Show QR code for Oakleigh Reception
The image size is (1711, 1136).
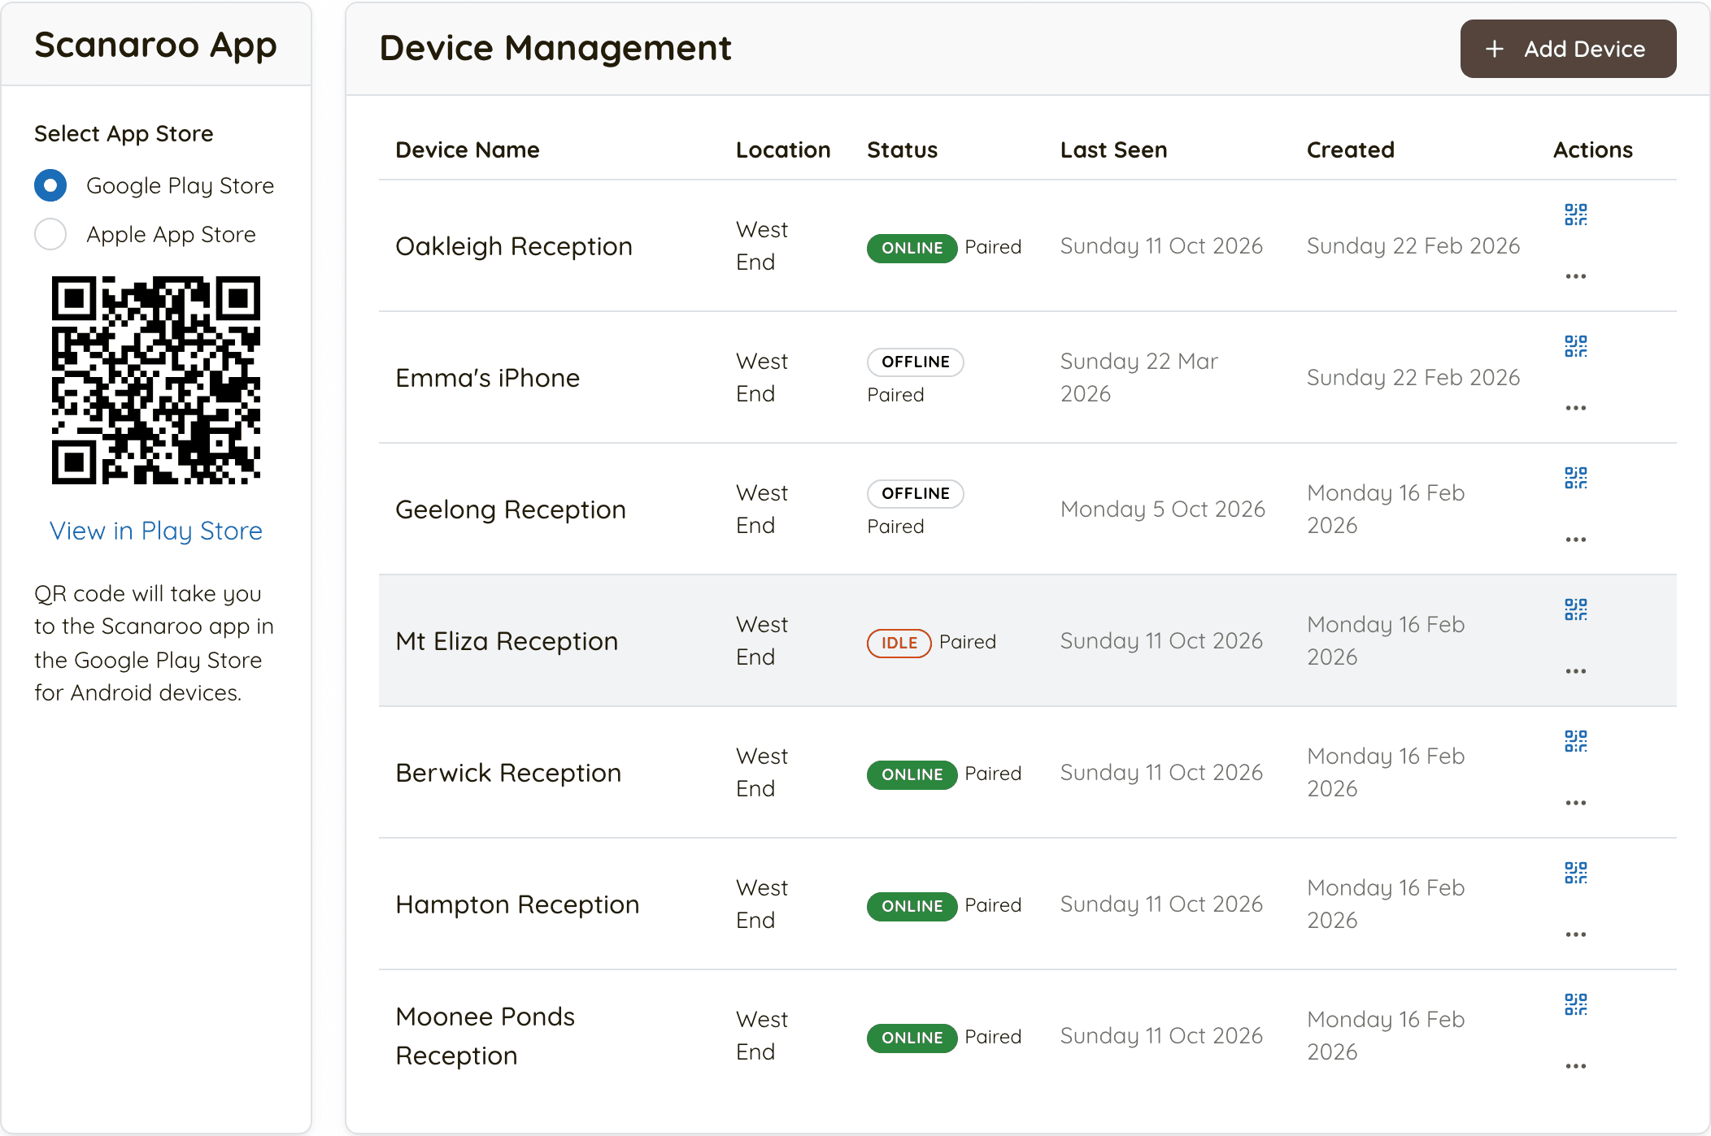click(x=1575, y=215)
